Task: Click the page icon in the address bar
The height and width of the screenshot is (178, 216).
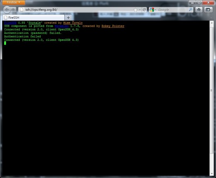Action: (x=22, y=10)
